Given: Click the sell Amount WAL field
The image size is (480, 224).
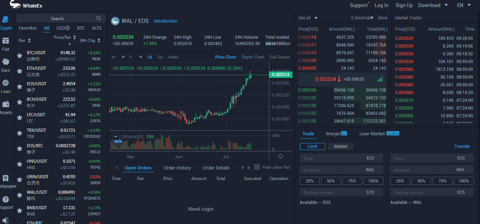Looking at the screenshot, I should pos(432,170).
